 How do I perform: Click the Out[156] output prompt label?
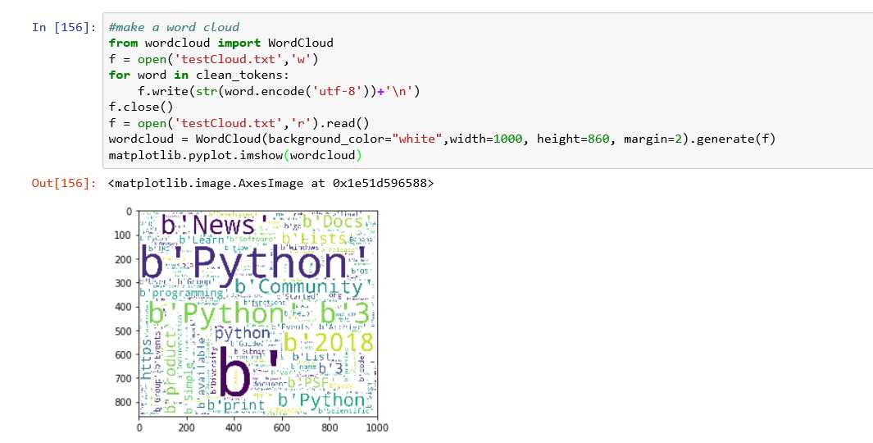tap(64, 183)
